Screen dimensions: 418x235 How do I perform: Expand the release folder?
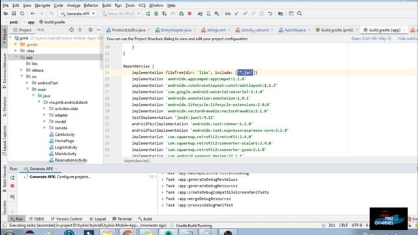(22, 70)
